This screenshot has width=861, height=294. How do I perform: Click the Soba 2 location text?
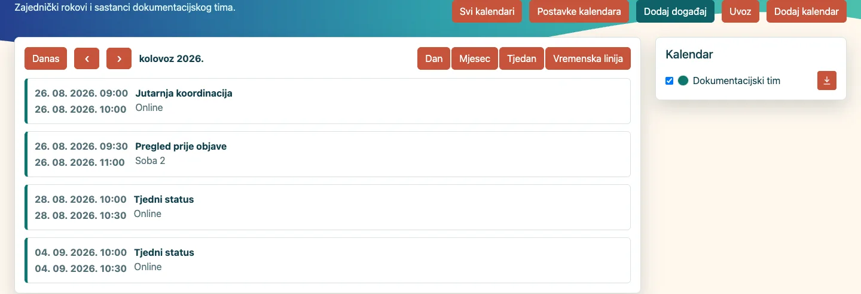[x=150, y=160]
